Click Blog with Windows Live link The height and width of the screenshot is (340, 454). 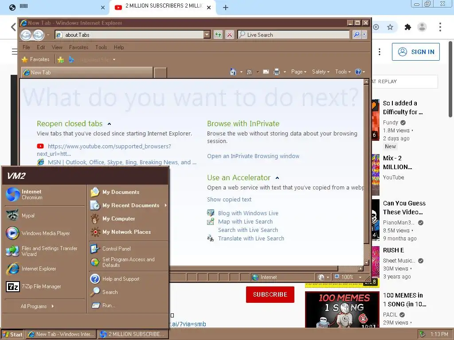pyautogui.click(x=248, y=213)
